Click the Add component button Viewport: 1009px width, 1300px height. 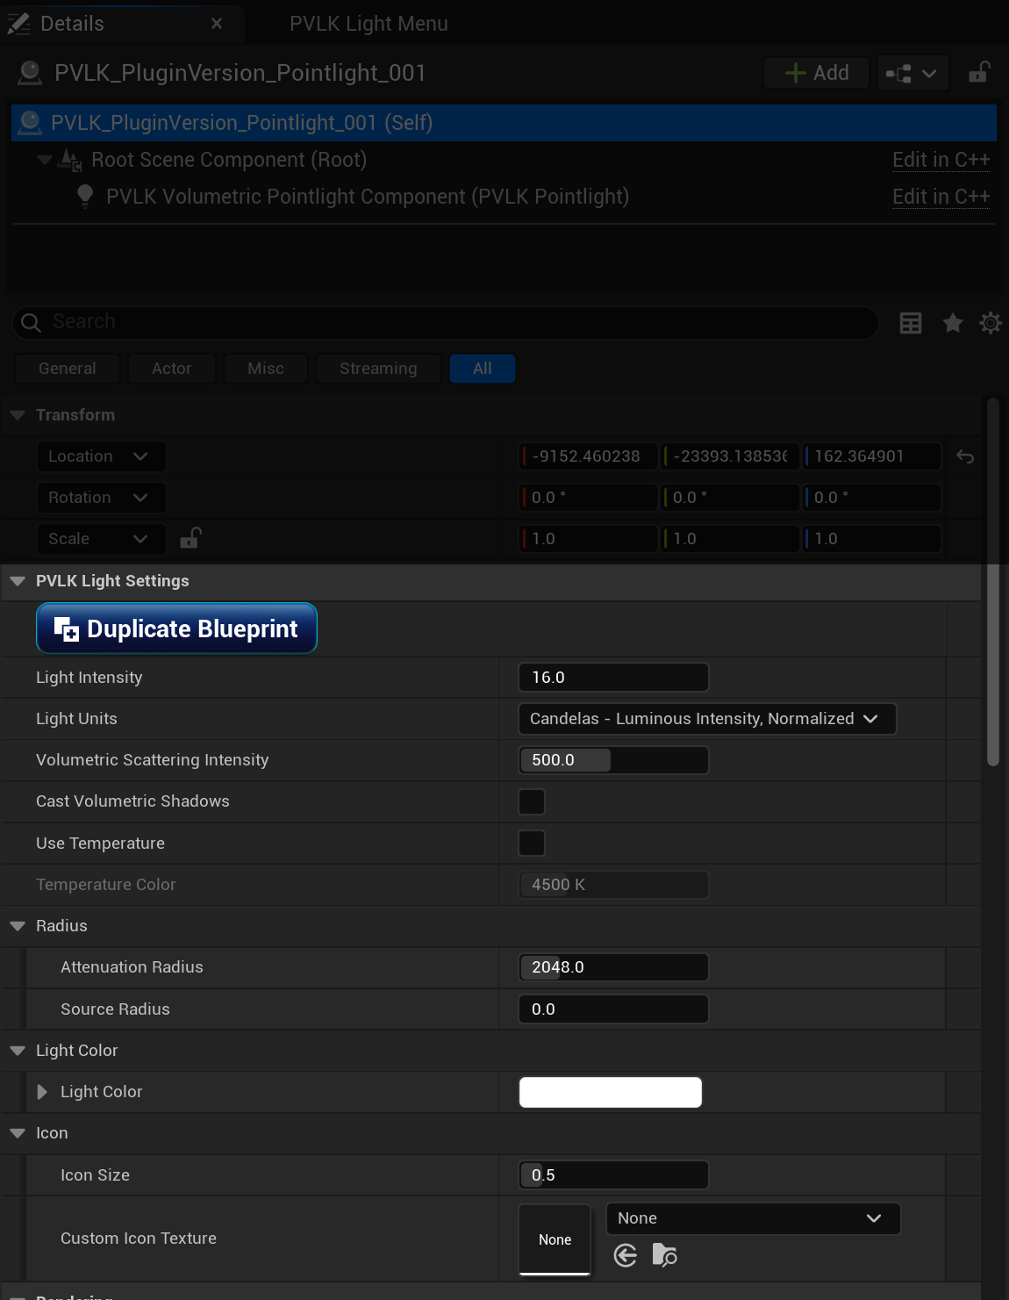pos(816,73)
